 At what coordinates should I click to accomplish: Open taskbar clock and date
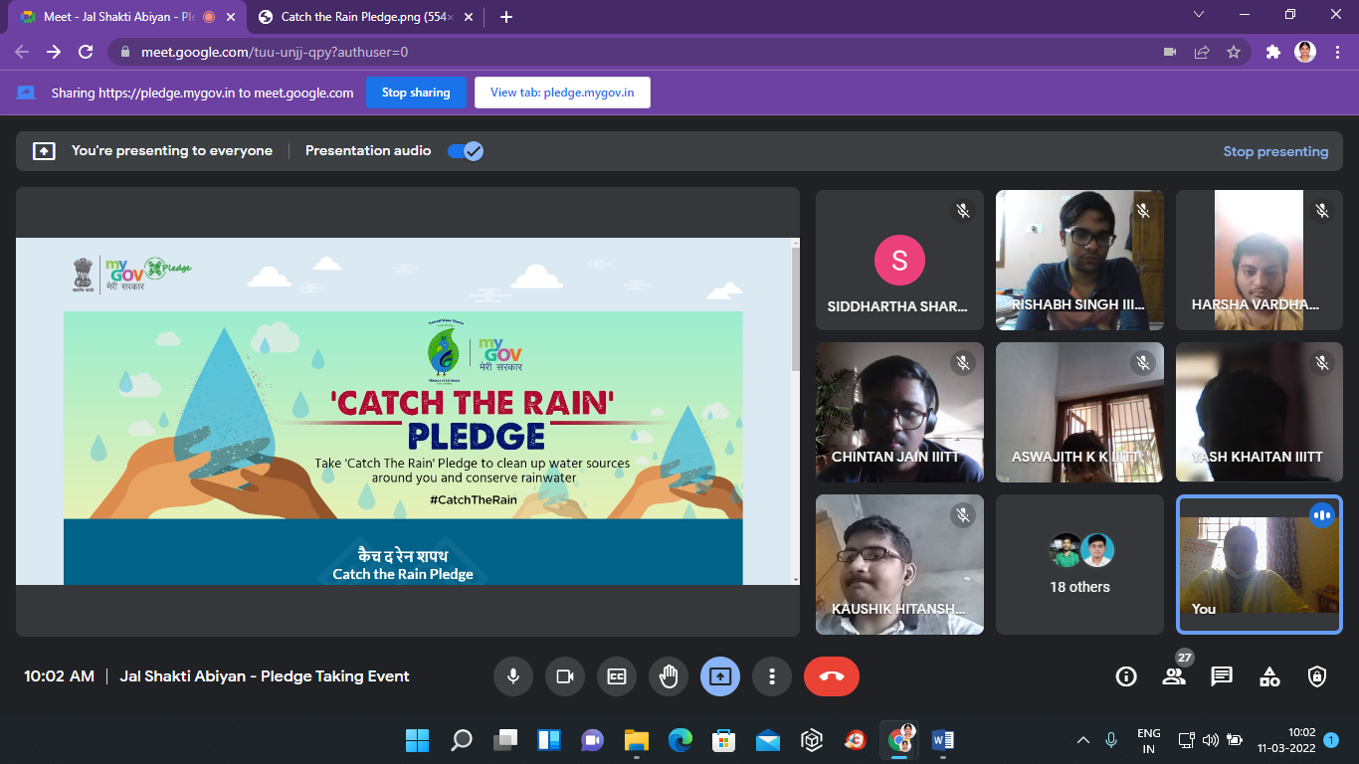(1286, 740)
